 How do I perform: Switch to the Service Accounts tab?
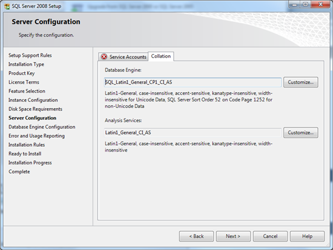coord(123,57)
